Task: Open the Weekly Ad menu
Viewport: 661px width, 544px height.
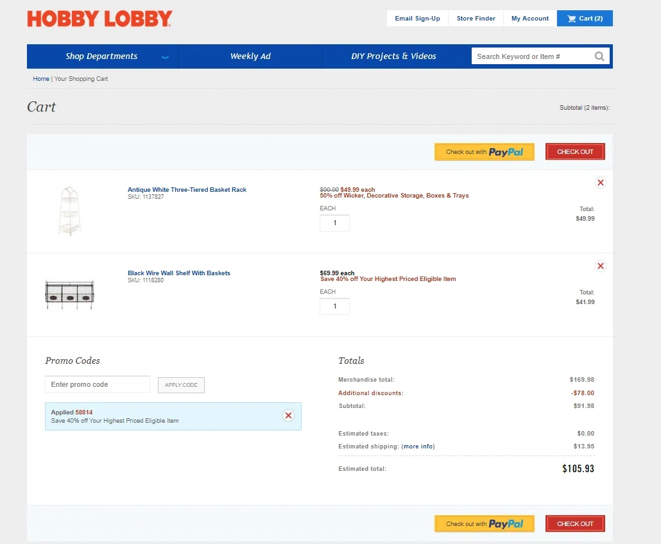Action: [250, 56]
